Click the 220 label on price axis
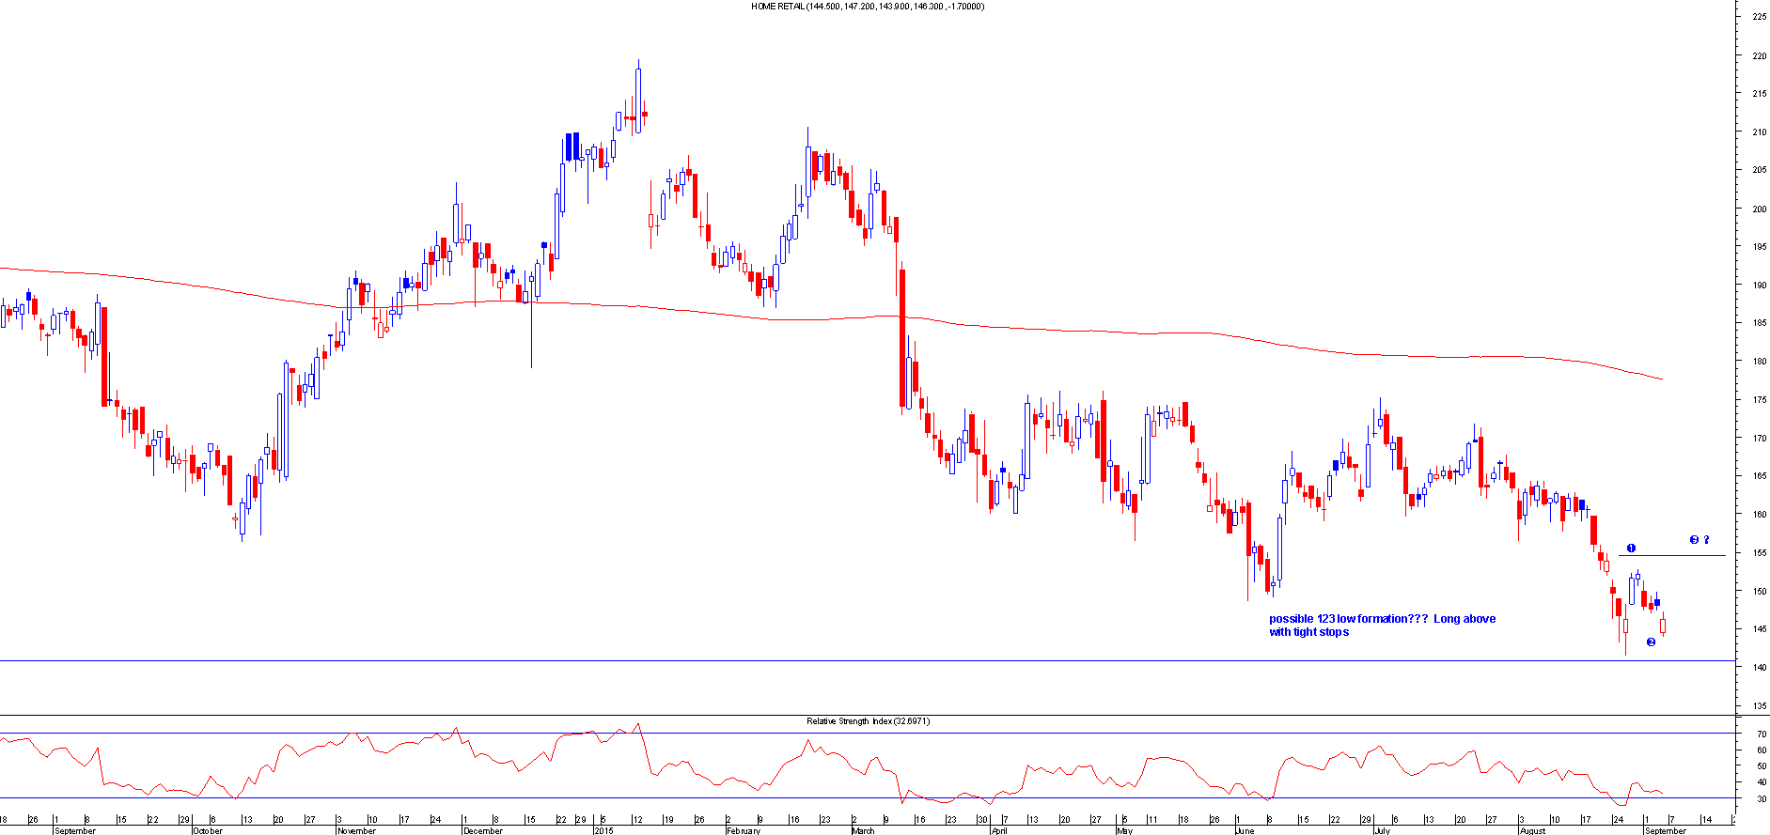The height and width of the screenshot is (835, 1770). (1759, 56)
